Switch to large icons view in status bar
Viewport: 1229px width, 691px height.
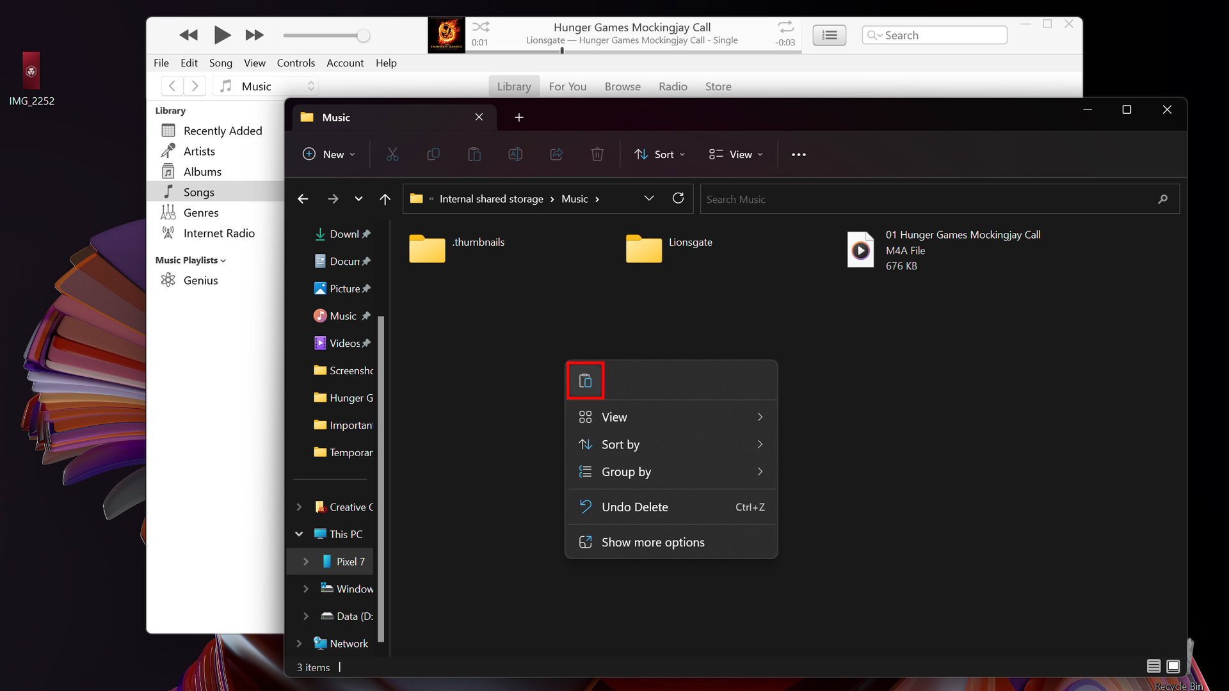(1173, 667)
